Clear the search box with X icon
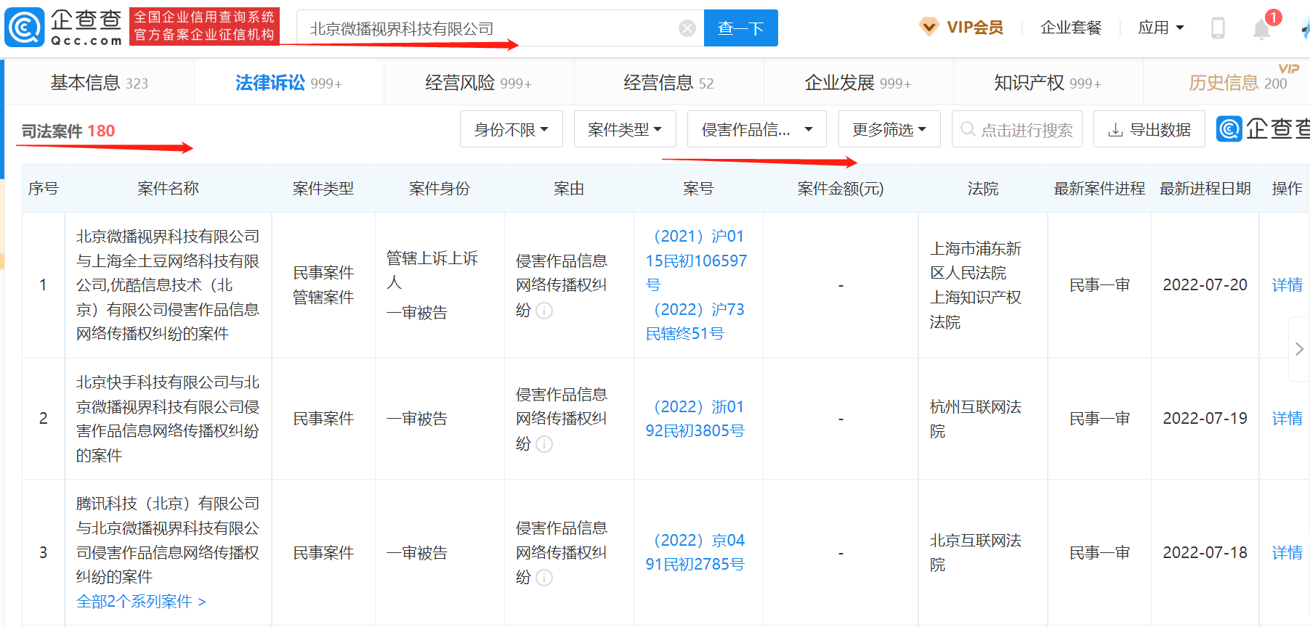Viewport: 1310px width, 627px height. (x=687, y=28)
